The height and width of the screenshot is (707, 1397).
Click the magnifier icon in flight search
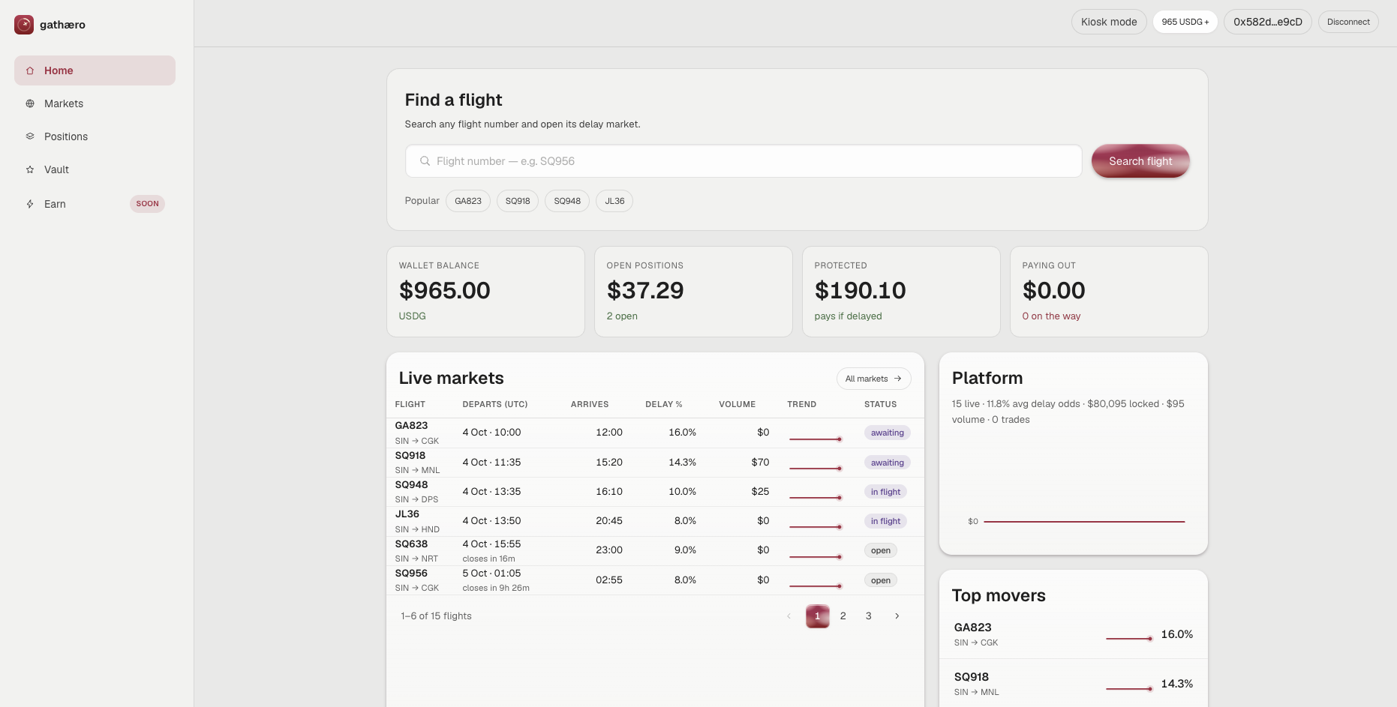click(x=425, y=161)
